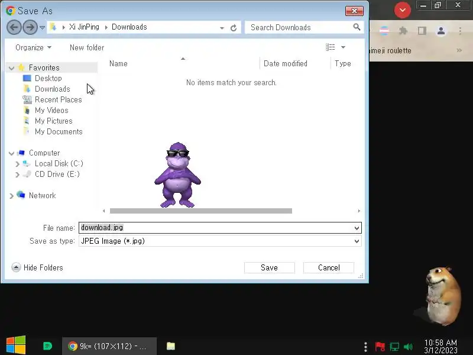Click the Recent Places icon
Viewport: 473px width, 355px height.
[x=27, y=99]
